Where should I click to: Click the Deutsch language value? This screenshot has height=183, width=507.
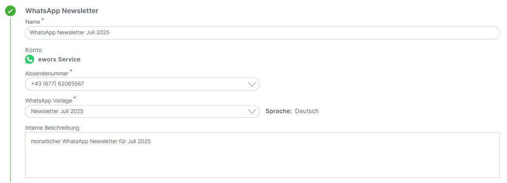(x=307, y=111)
